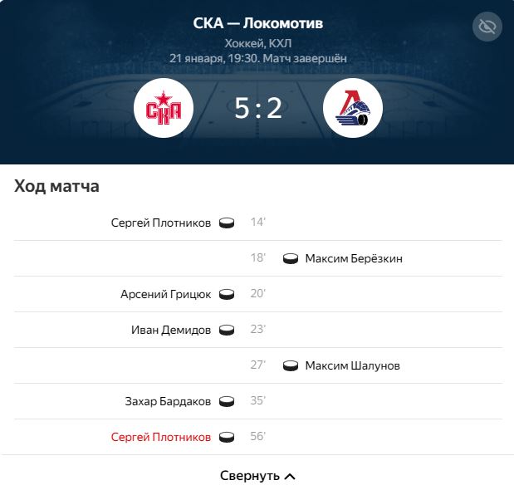This screenshot has width=514, height=490.
Task: Click the chevron arrow next to Свернуть
Action: [x=290, y=477]
